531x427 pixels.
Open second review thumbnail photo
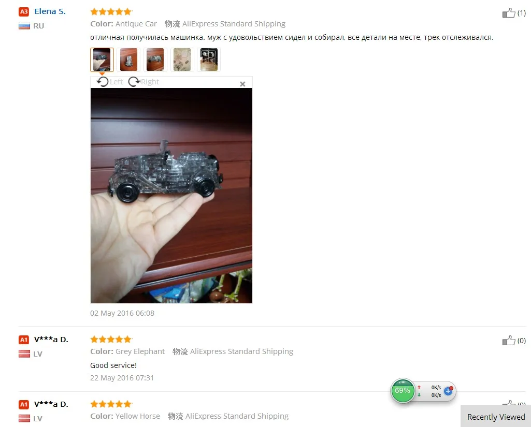click(x=128, y=60)
